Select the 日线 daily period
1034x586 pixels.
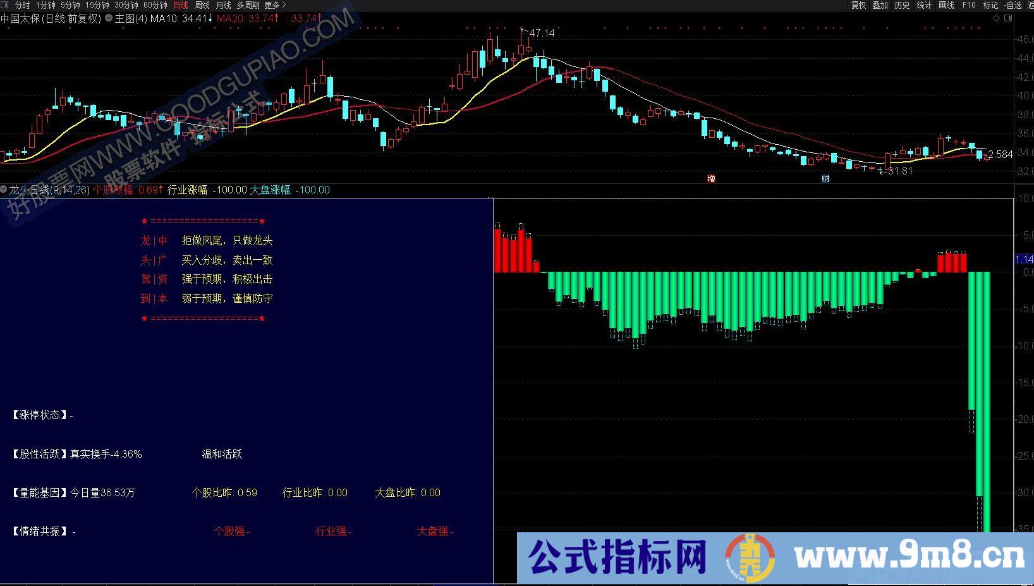181,5
